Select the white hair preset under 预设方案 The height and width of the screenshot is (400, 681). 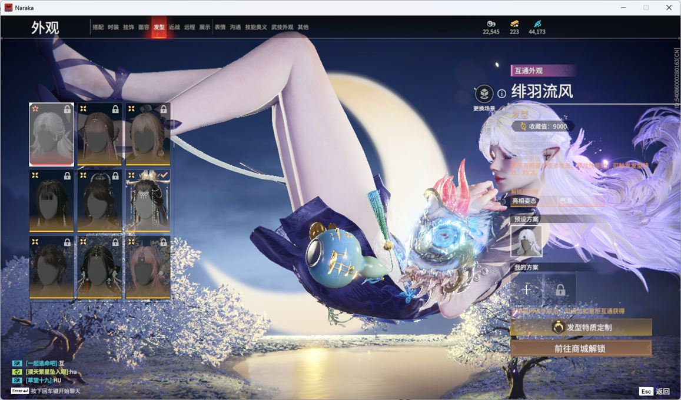(526, 241)
